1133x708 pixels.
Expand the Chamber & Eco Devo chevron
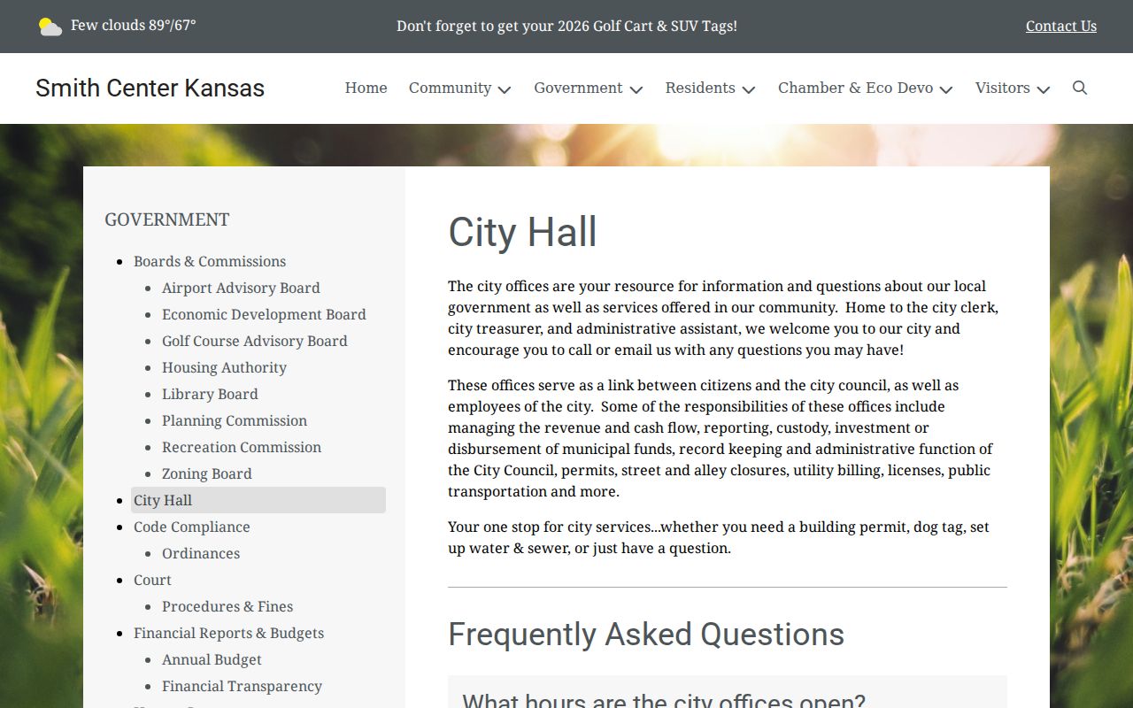coord(946,89)
